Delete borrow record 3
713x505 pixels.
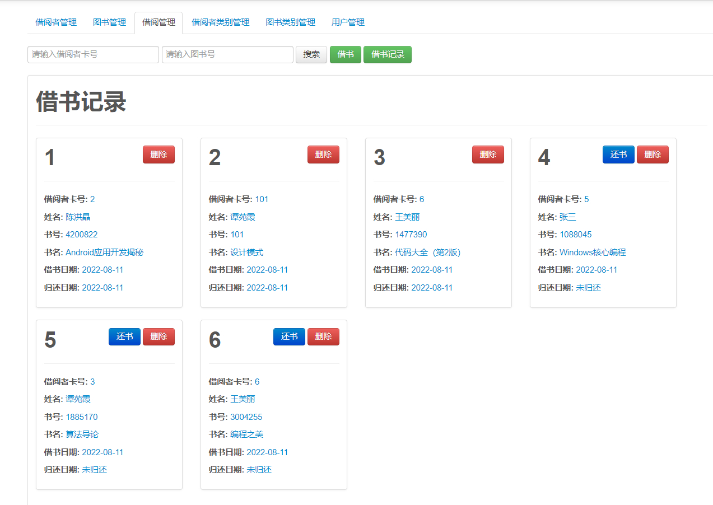488,154
